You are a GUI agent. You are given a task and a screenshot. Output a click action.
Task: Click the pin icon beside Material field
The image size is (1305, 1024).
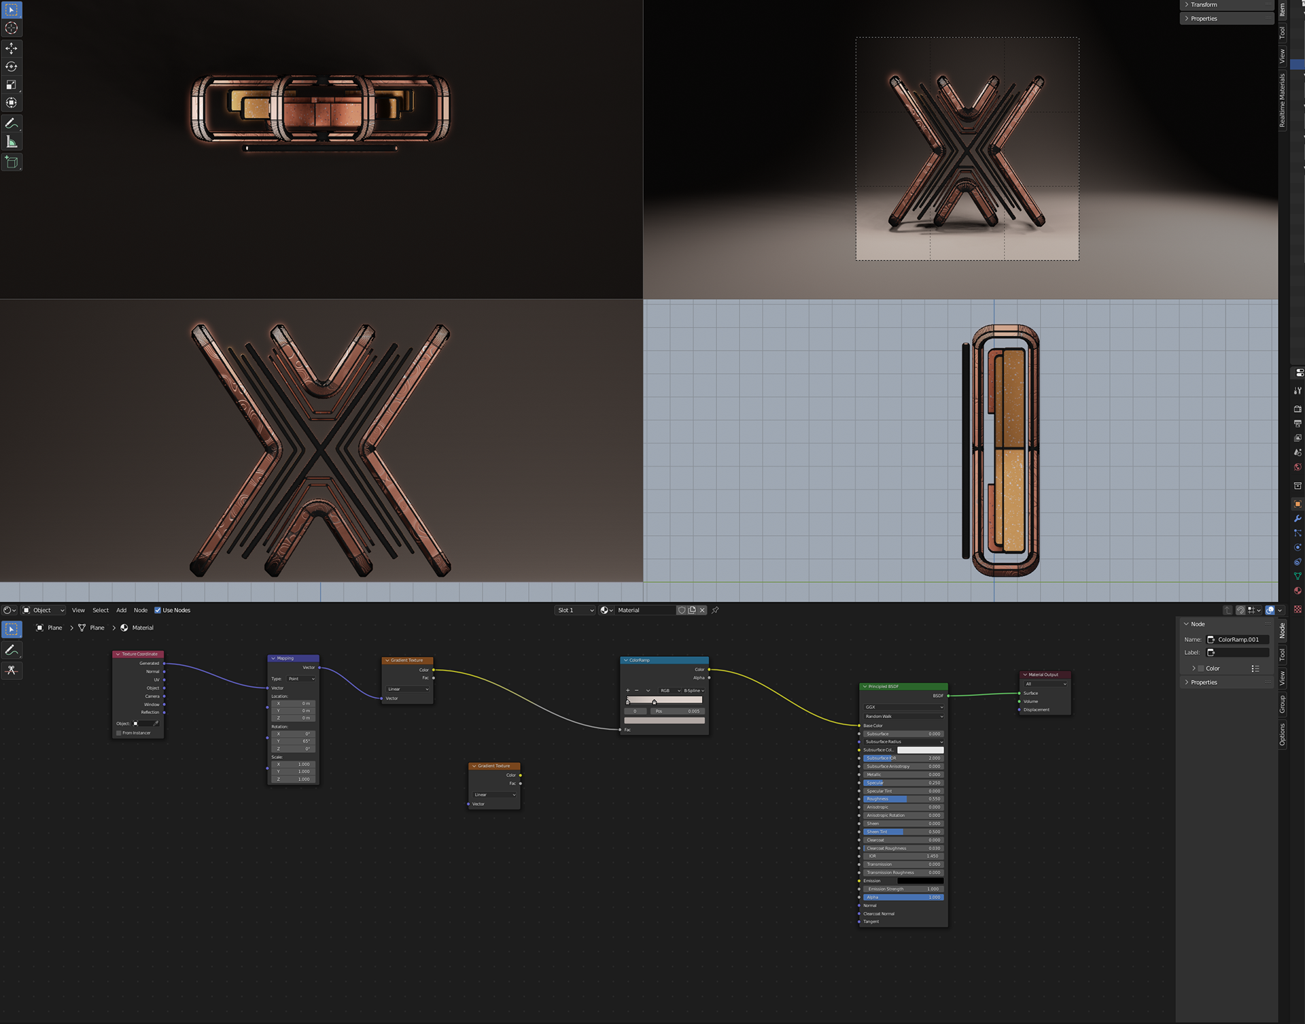[715, 610]
